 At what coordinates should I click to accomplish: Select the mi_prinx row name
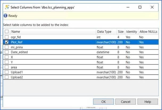tap(17, 47)
